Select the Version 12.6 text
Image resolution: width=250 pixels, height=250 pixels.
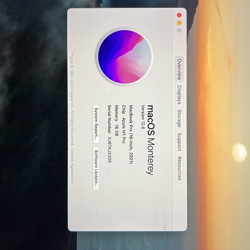point(143,117)
